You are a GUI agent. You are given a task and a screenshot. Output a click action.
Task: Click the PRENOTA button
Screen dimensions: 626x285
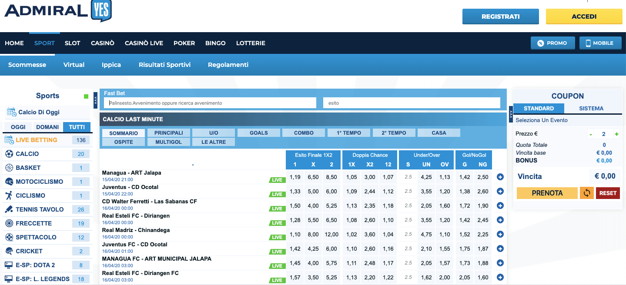tap(547, 193)
